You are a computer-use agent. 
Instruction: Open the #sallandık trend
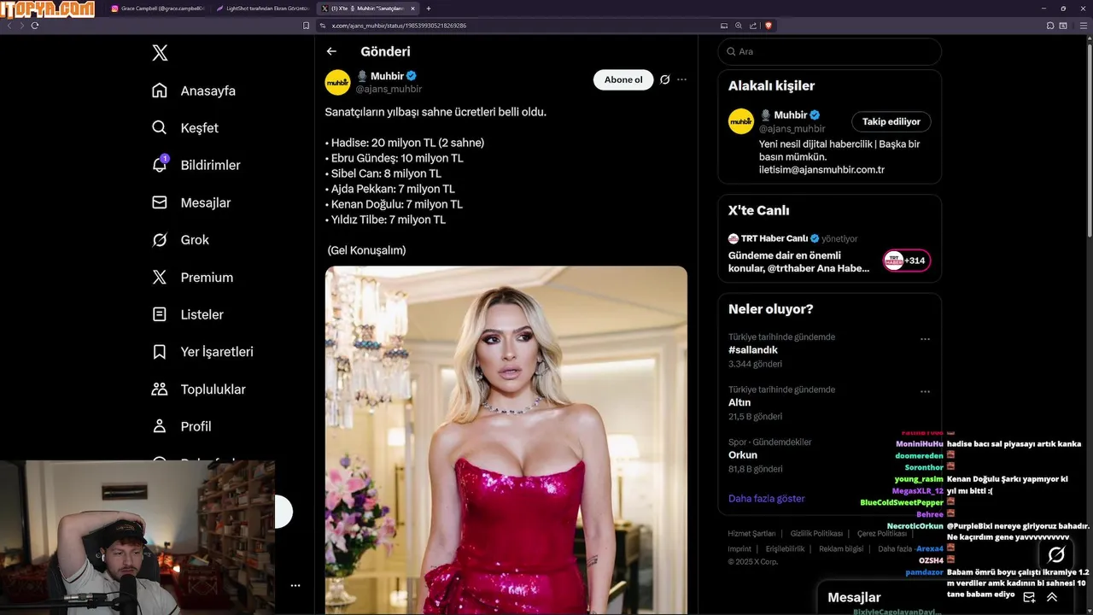753,350
